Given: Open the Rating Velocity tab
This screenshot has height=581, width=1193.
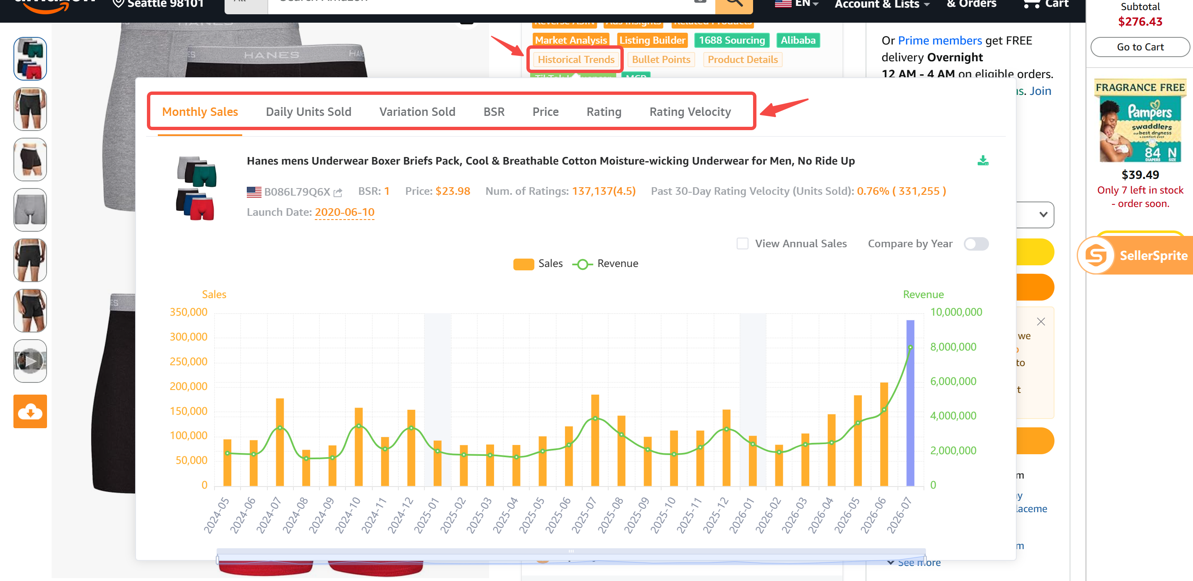Looking at the screenshot, I should 690,112.
